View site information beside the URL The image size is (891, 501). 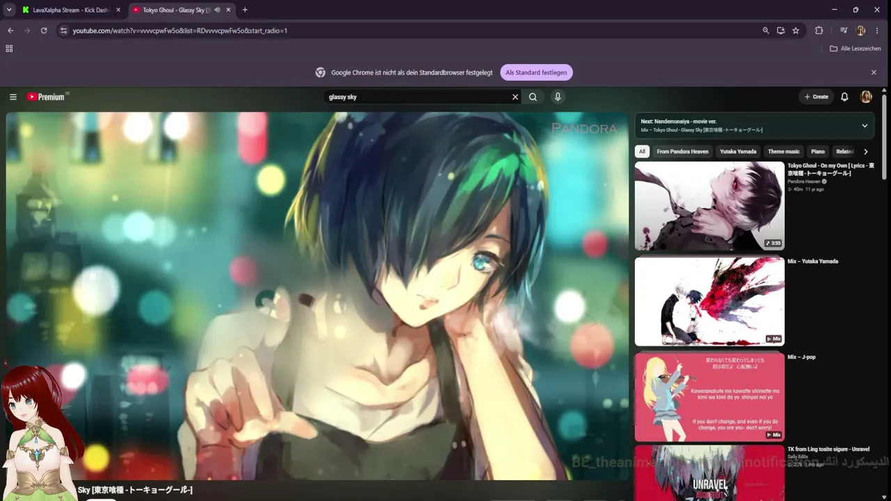63,31
